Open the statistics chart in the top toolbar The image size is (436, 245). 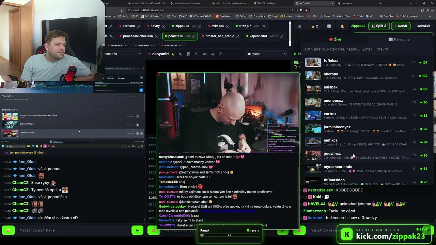pyautogui.click(x=329, y=26)
